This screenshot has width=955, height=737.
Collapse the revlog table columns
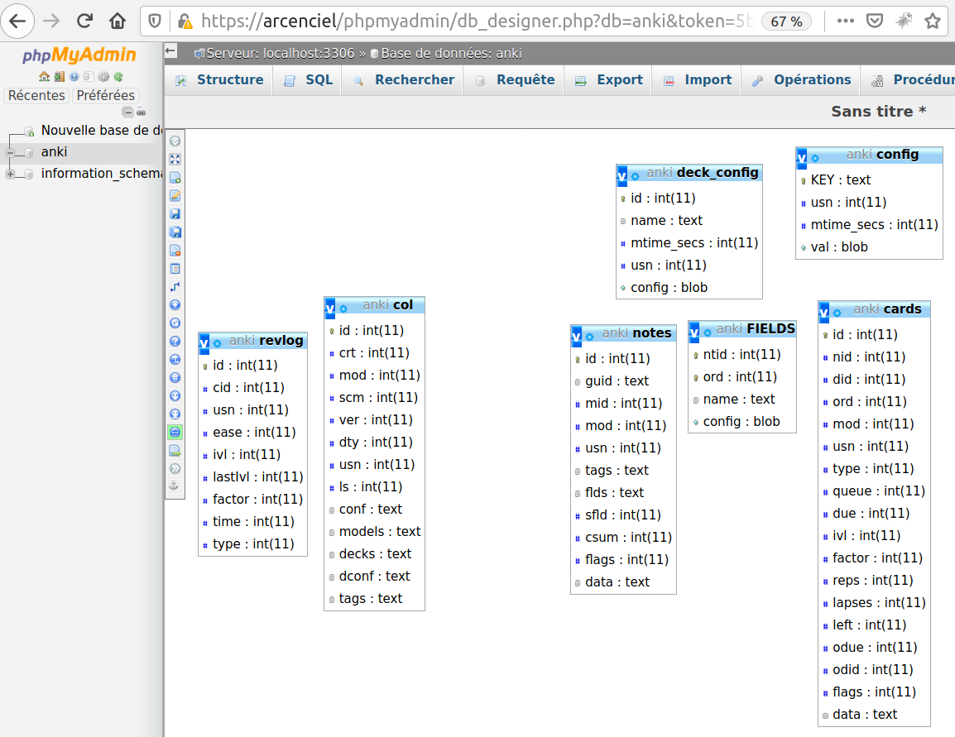pos(204,344)
